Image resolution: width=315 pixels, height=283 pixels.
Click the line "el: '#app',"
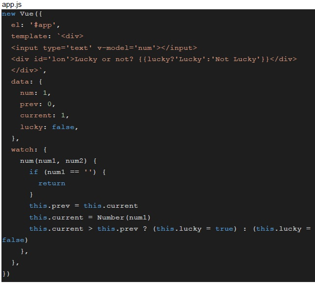[x=36, y=25]
